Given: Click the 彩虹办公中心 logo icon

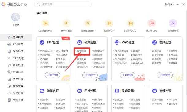Looking at the screenshot, I should (x=3, y=4).
